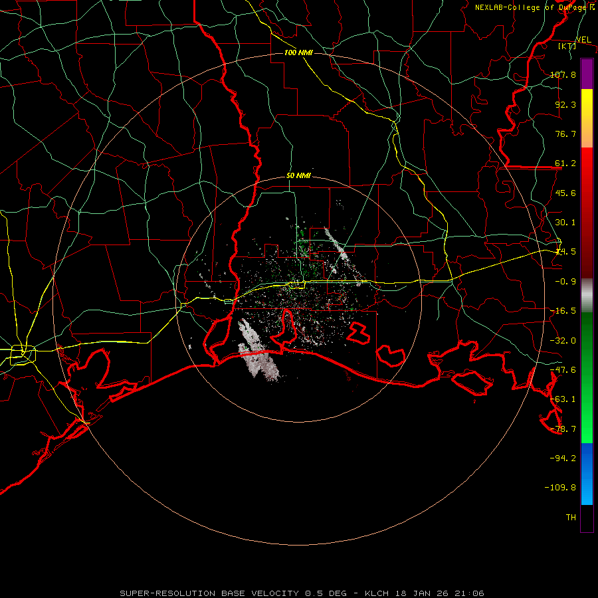Click the 14.5 velocity scale value
This screenshot has width=598, height=598.
click(x=565, y=252)
